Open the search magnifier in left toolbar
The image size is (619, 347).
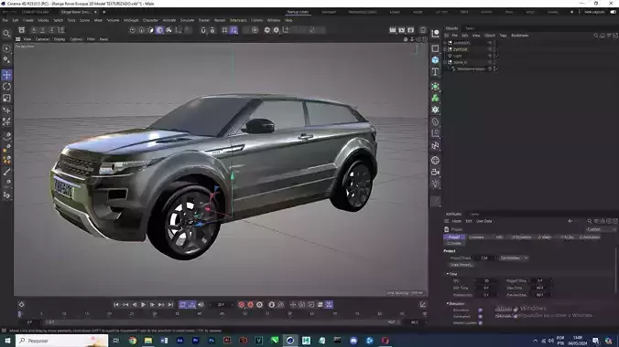click(x=6, y=34)
